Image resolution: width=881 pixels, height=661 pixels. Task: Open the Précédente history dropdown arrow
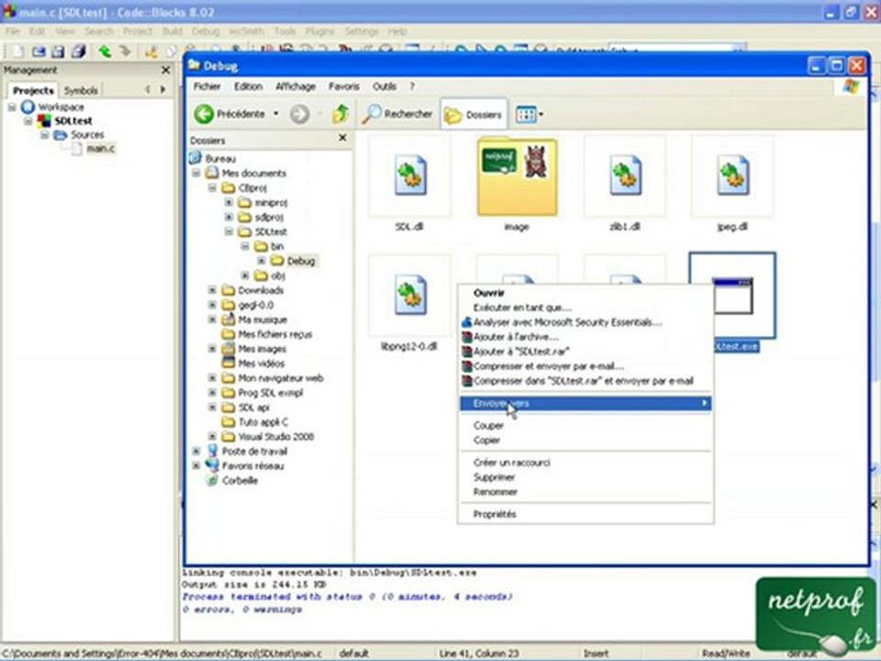click(x=276, y=114)
